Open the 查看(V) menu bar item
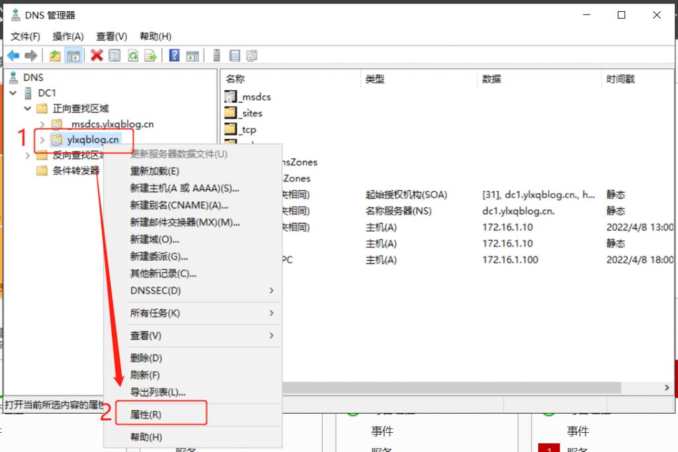Screen dimensions: 678x452 point(111,36)
